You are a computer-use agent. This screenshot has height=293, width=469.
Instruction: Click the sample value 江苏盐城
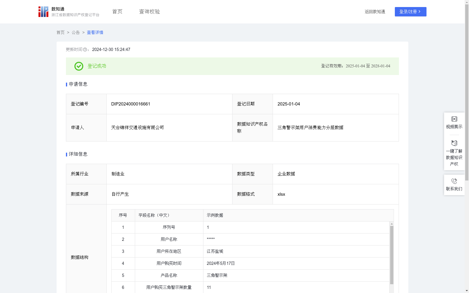pyautogui.click(x=215, y=251)
